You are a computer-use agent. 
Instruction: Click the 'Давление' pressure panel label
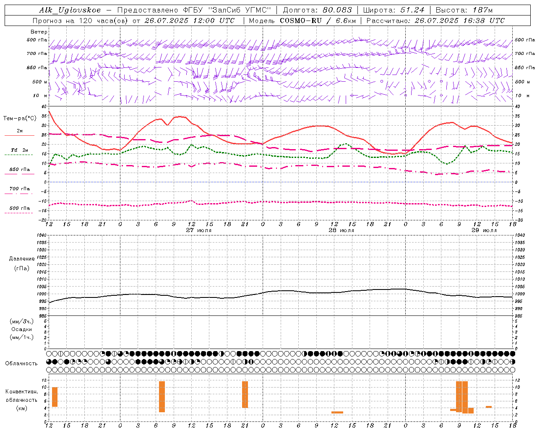click(22, 259)
